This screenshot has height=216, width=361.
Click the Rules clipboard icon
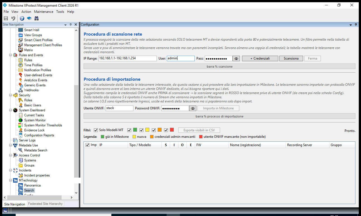tap(21, 60)
